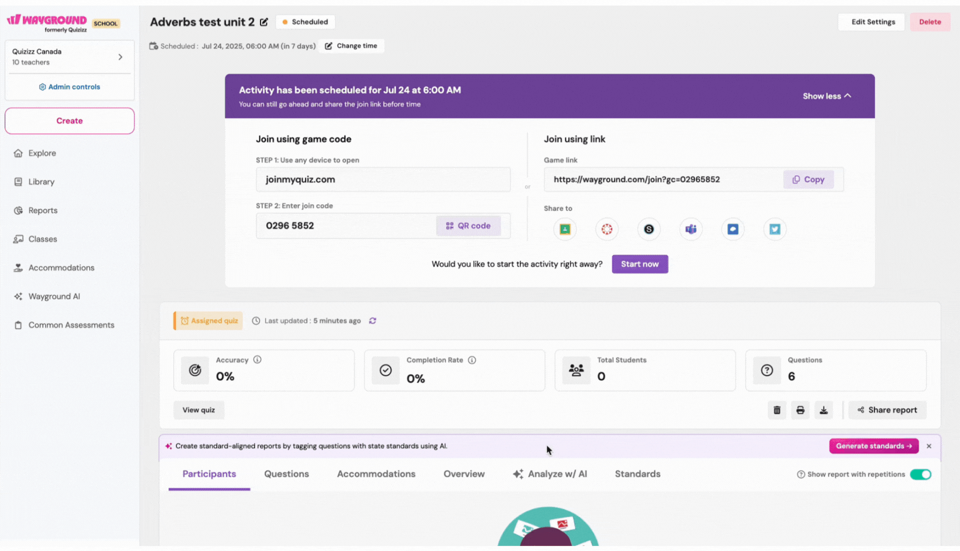Share to Google Classroom icon
The image size is (960, 551).
pos(565,229)
